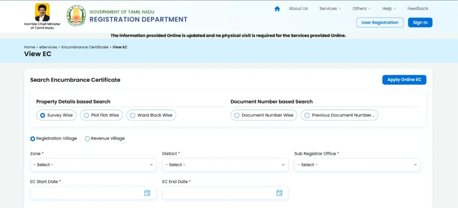Screen dimensions: 458x208
Task: Expand the Sub Registrar Office dropdown
Action: click(357, 165)
